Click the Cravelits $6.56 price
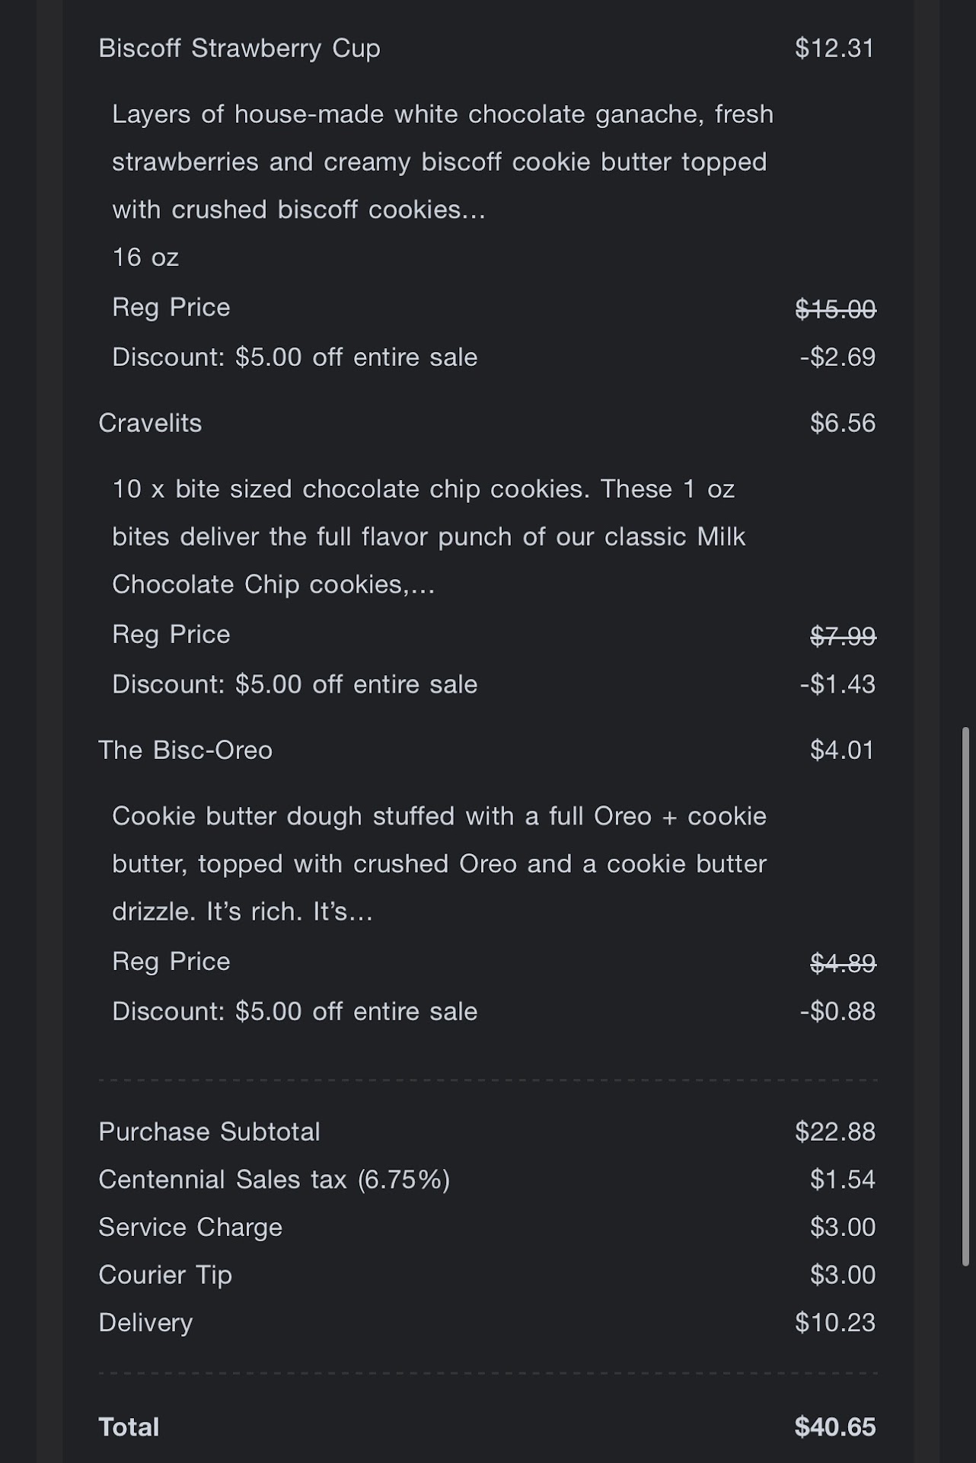This screenshot has width=976, height=1463. tap(842, 423)
